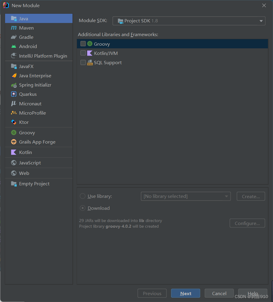This screenshot has width=273, height=302.
Task: Click the Ktor diamond icon
Action: [x=14, y=122]
